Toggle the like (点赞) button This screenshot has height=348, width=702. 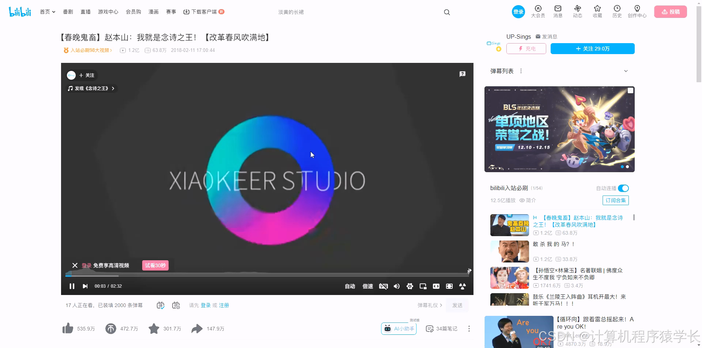pos(68,328)
